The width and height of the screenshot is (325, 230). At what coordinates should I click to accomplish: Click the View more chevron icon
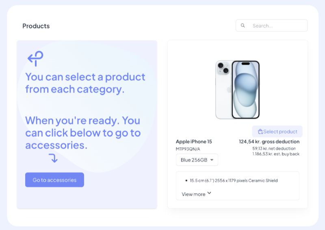209,193
